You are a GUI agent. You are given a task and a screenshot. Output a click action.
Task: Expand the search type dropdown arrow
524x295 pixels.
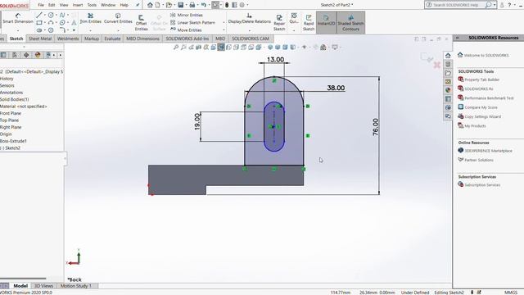click(495, 5)
